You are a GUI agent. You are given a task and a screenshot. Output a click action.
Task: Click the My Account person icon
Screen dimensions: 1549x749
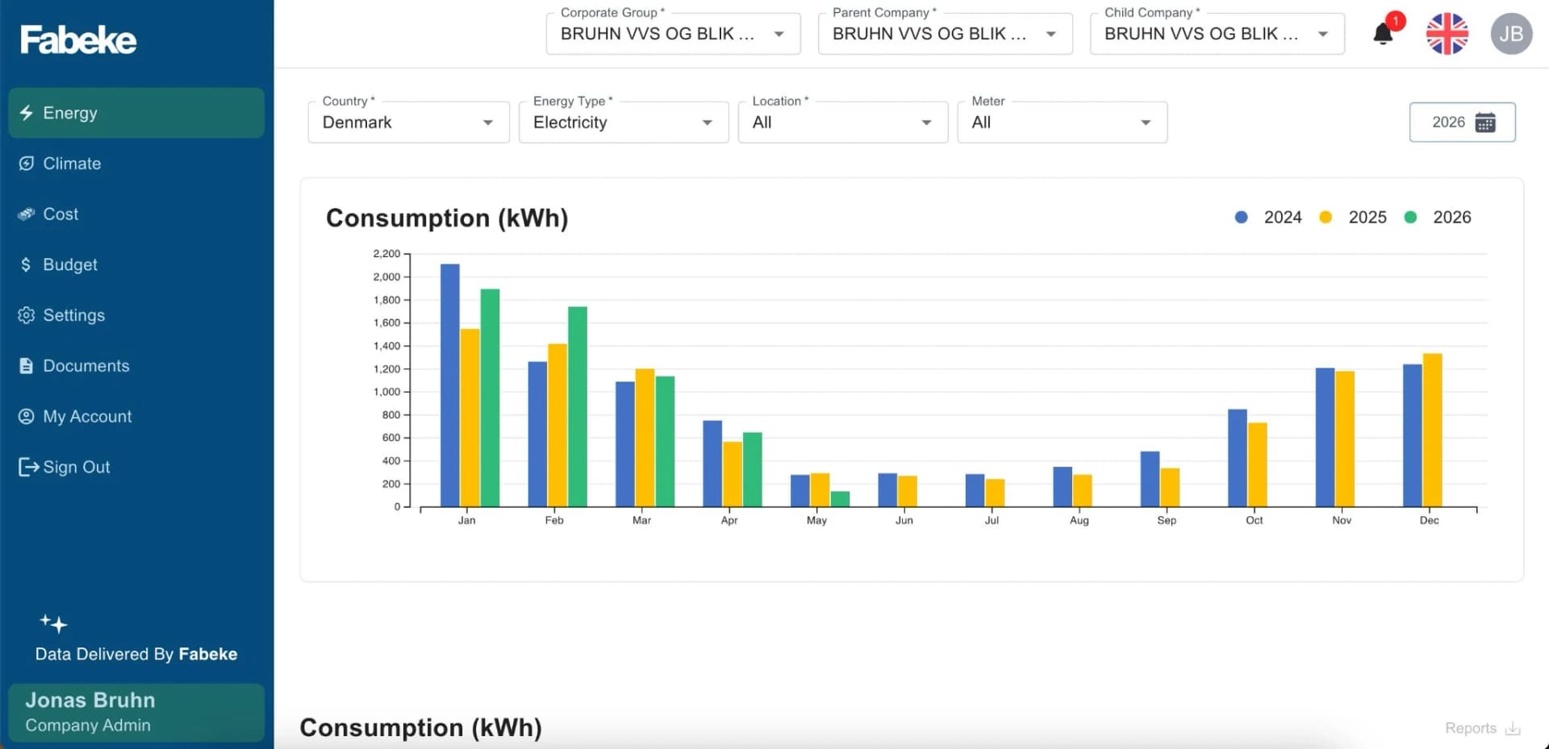point(27,417)
